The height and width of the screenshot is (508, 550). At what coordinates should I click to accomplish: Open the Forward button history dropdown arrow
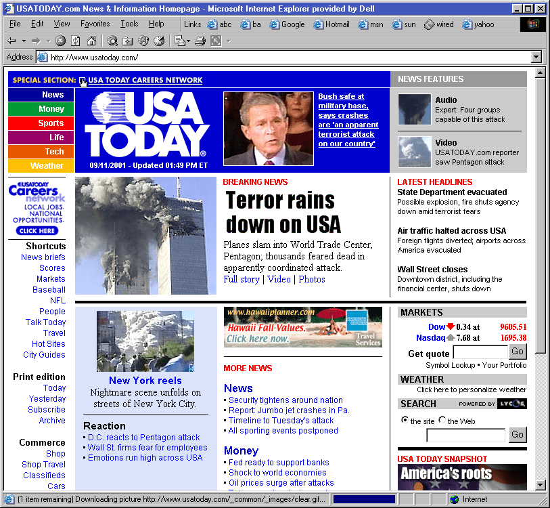(x=49, y=41)
